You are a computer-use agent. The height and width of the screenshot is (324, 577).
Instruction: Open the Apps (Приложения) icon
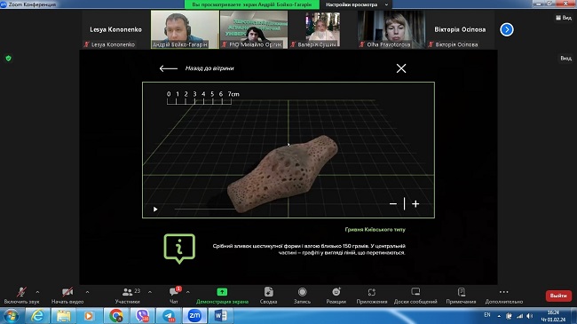coord(372,292)
